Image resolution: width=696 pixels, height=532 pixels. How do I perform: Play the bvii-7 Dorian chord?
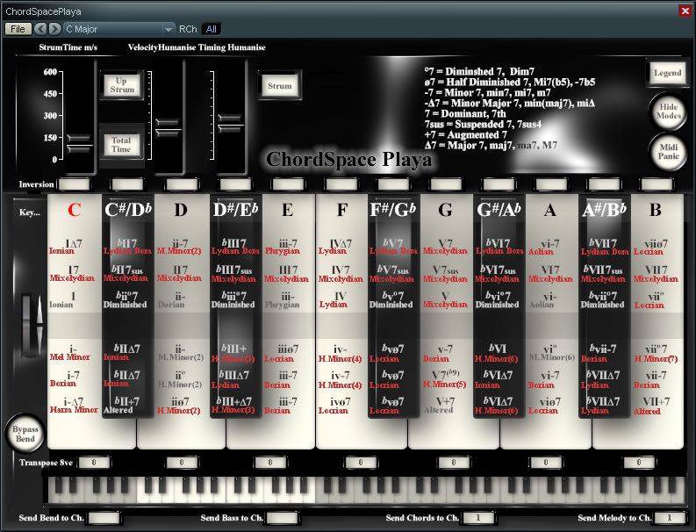click(x=598, y=353)
